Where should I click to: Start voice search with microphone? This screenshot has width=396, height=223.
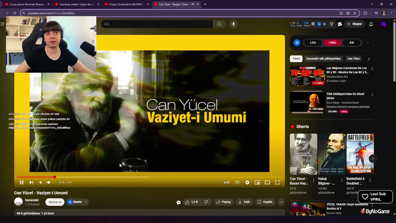click(x=234, y=24)
